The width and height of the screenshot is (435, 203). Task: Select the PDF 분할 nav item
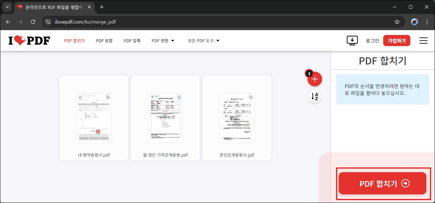coord(104,41)
